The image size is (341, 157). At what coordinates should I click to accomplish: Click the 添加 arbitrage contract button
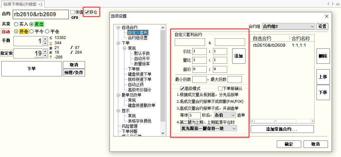(x=239, y=56)
